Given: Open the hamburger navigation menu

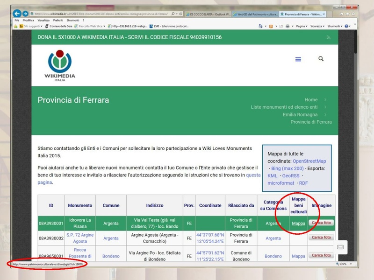Looking at the screenshot, I should pos(298,59).
